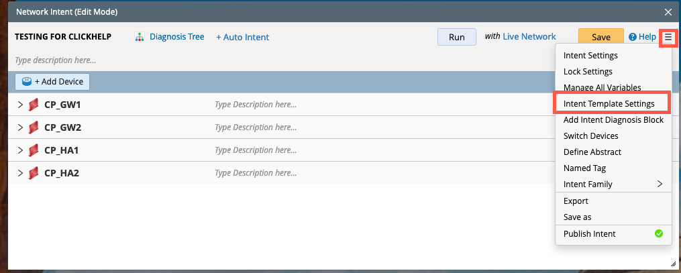Expand the CP_GW2 device row
The height and width of the screenshot is (273, 681).
click(20, 127)
